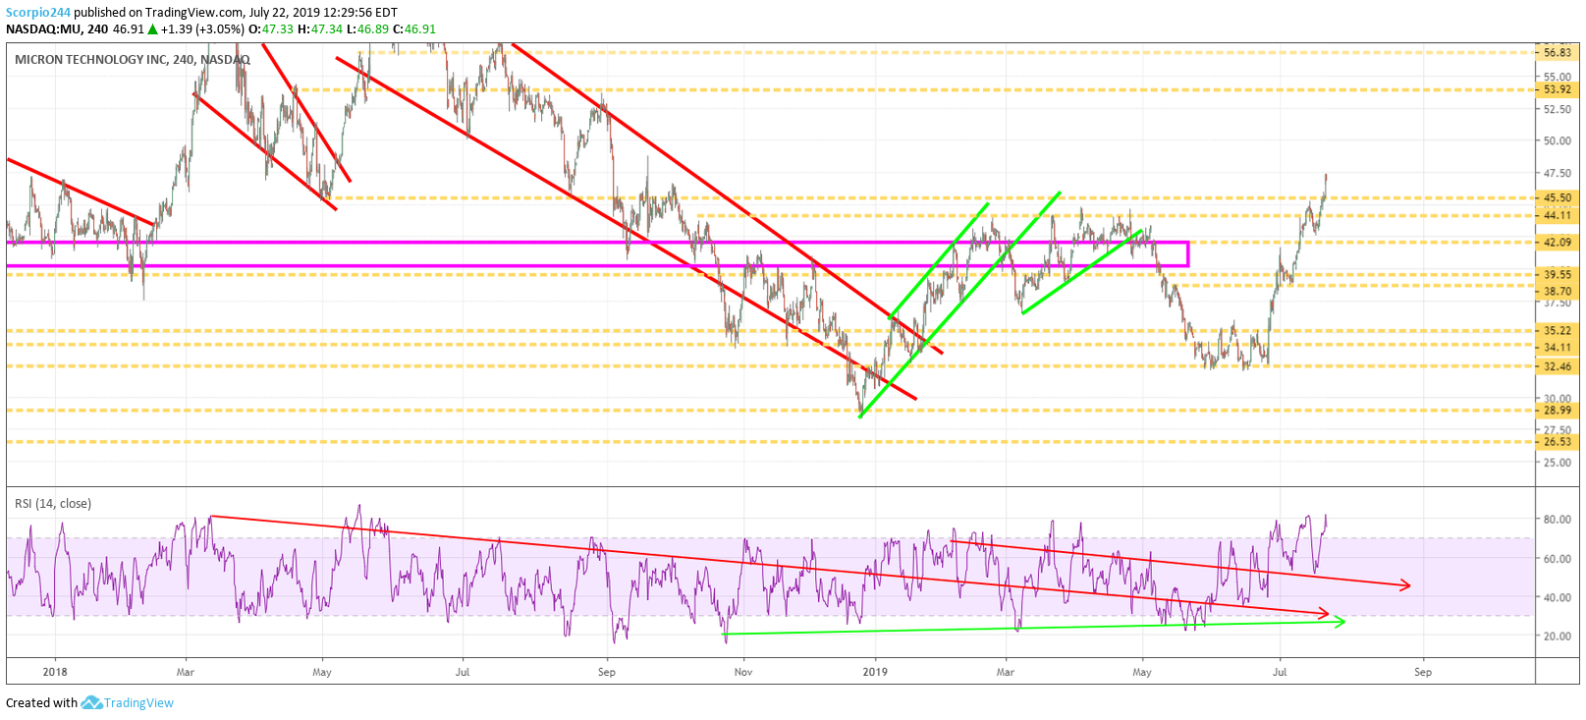Viewport: 1586px width, 720px height.
Task: Click the 53.92 price level label
Action: pyautogui.click(x=1558, y=89)
